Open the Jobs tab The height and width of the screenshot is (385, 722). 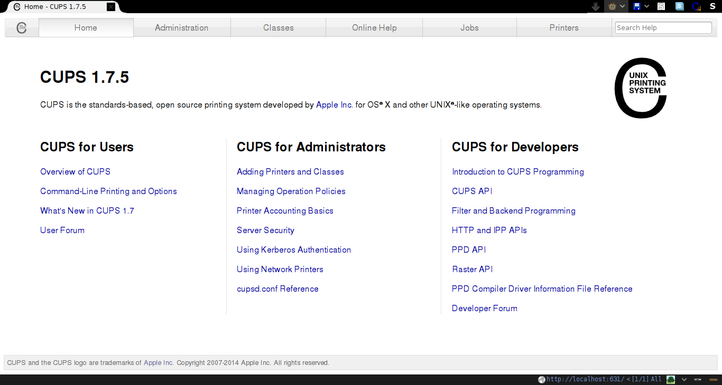pyautogui.click(x=469, y=27)
